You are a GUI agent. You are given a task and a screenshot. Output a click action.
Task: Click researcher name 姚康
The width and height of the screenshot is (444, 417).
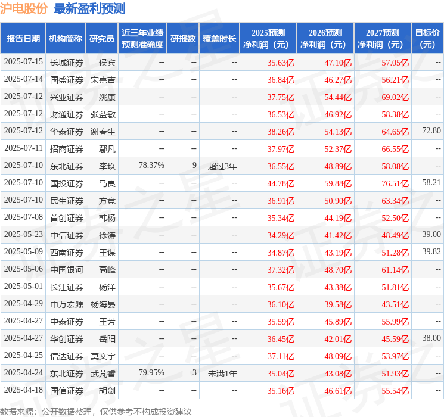[107, 97]
